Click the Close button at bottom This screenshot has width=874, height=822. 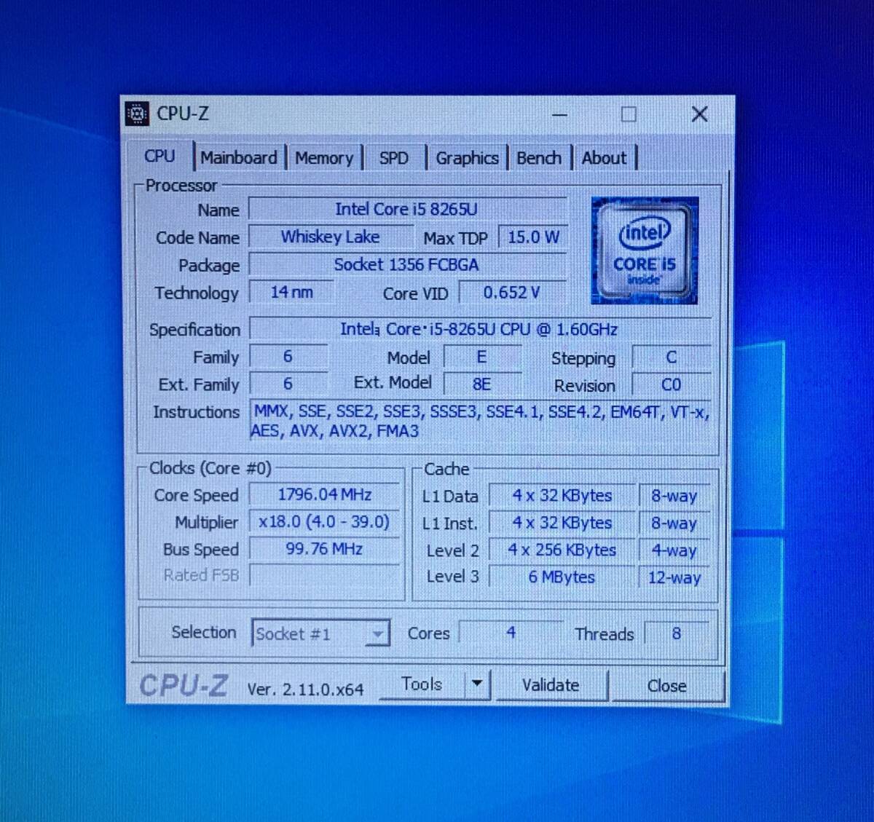coord(666,686)
